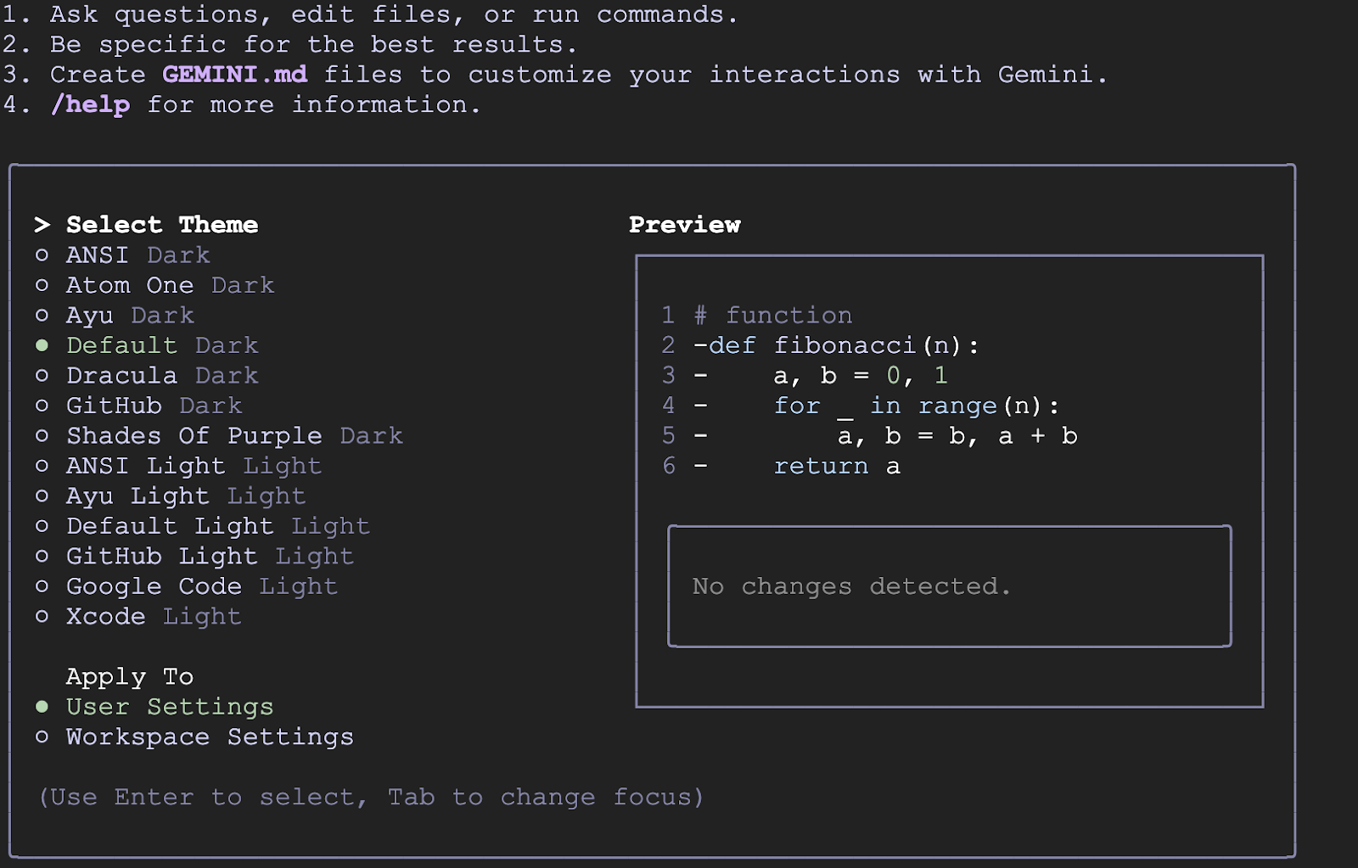Choose the Default Light theme
Image resolution: width=1358 pixels, height=868 pixels.
point(217,526)
